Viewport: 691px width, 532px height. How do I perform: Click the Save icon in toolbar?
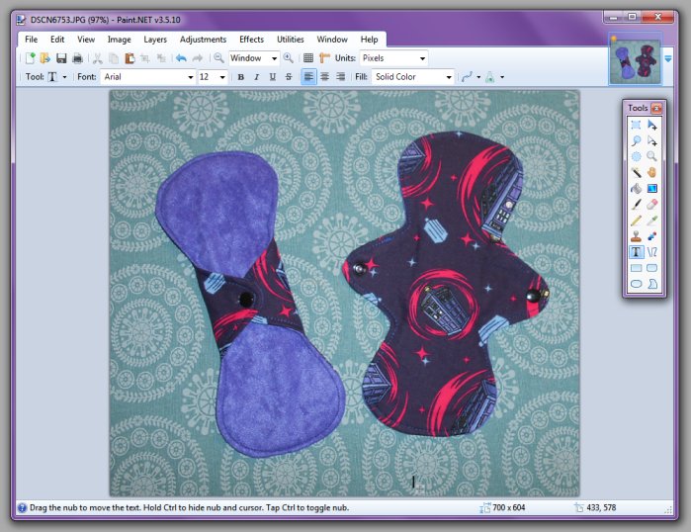coord(60,58)
